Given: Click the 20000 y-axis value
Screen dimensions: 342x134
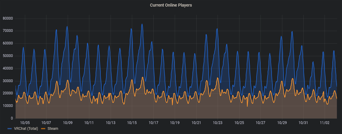Looking at the screenshot, I should point(8,94).
